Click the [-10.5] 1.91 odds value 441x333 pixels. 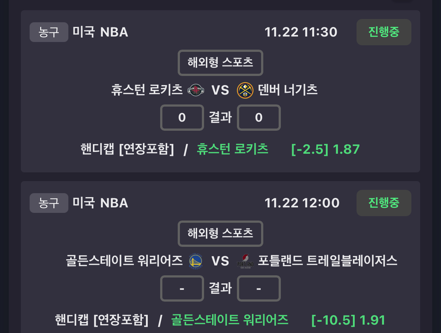click(x=348, y=320)
